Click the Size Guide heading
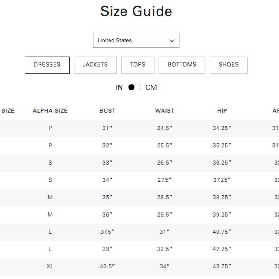Image resolution: width=279 pixels, height=279 pixels. [x=136, y=11]
